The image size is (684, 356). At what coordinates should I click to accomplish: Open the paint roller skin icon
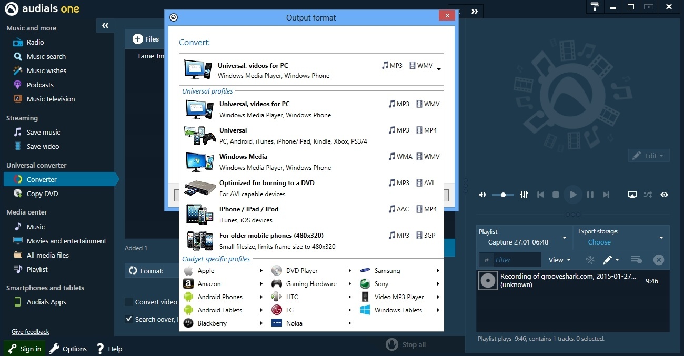[595, 7]
